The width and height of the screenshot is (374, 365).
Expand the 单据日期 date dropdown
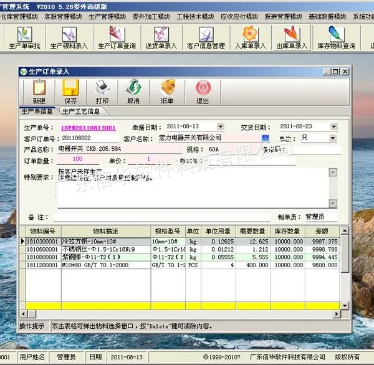point(221,126)
